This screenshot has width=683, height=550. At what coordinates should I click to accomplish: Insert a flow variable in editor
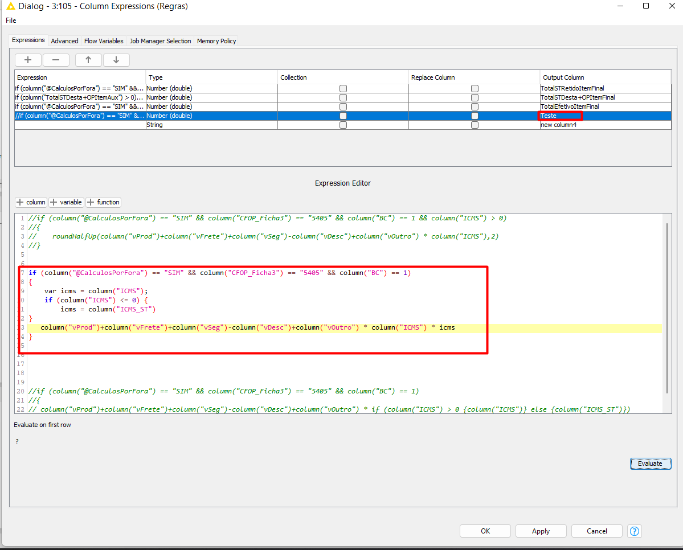pyautogui.click(x=66, y=202)
